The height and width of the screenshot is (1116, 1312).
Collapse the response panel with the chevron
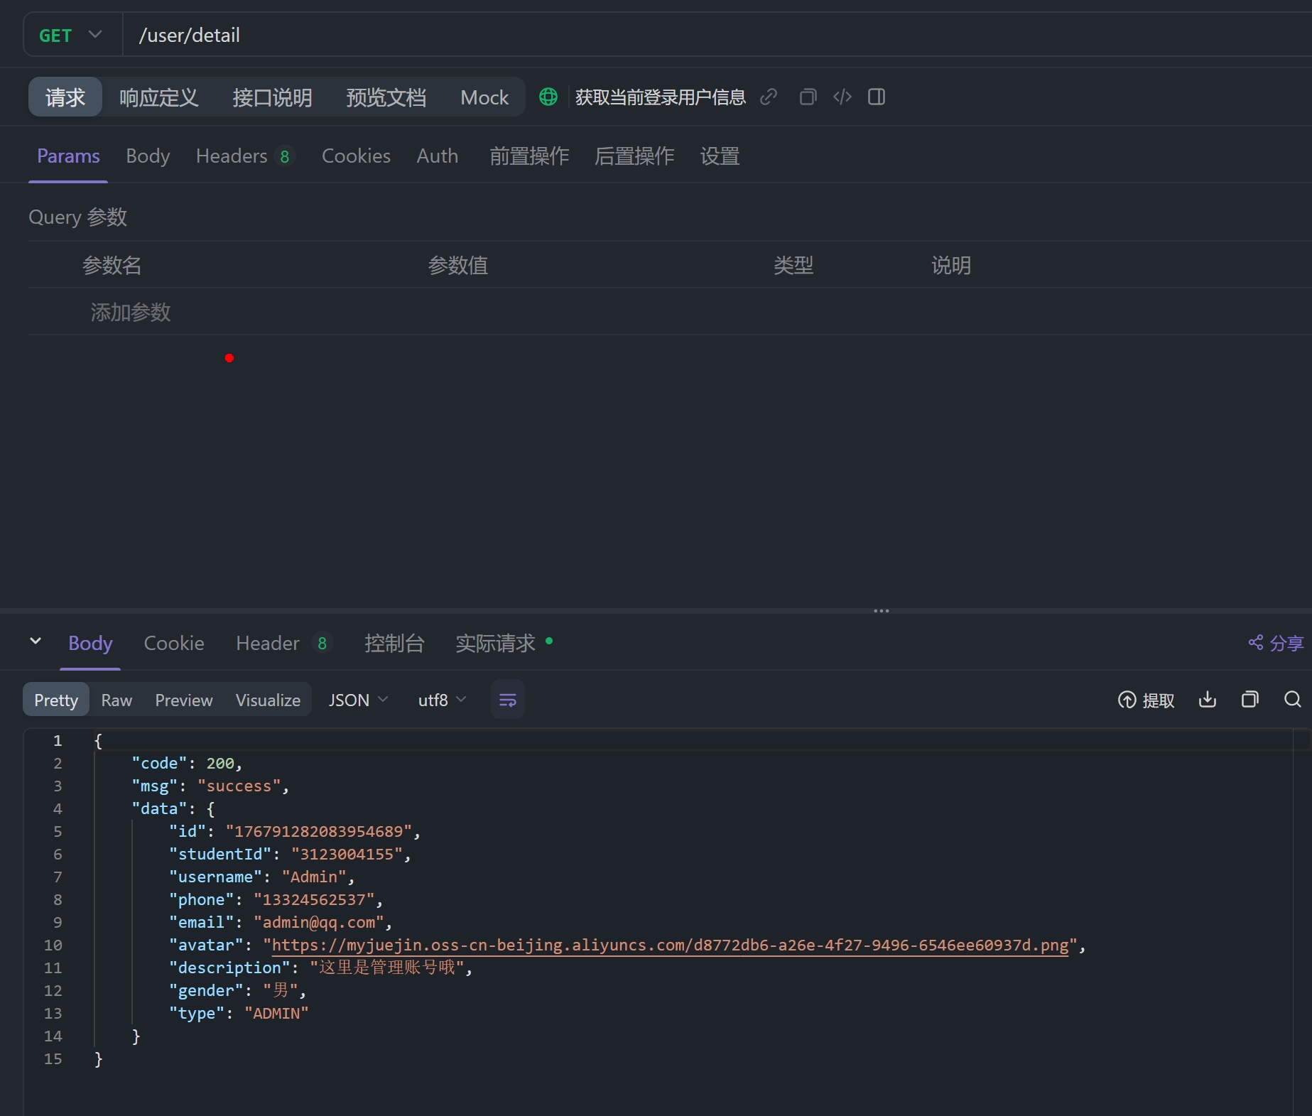pyautogui.click(x=36, y=641)
